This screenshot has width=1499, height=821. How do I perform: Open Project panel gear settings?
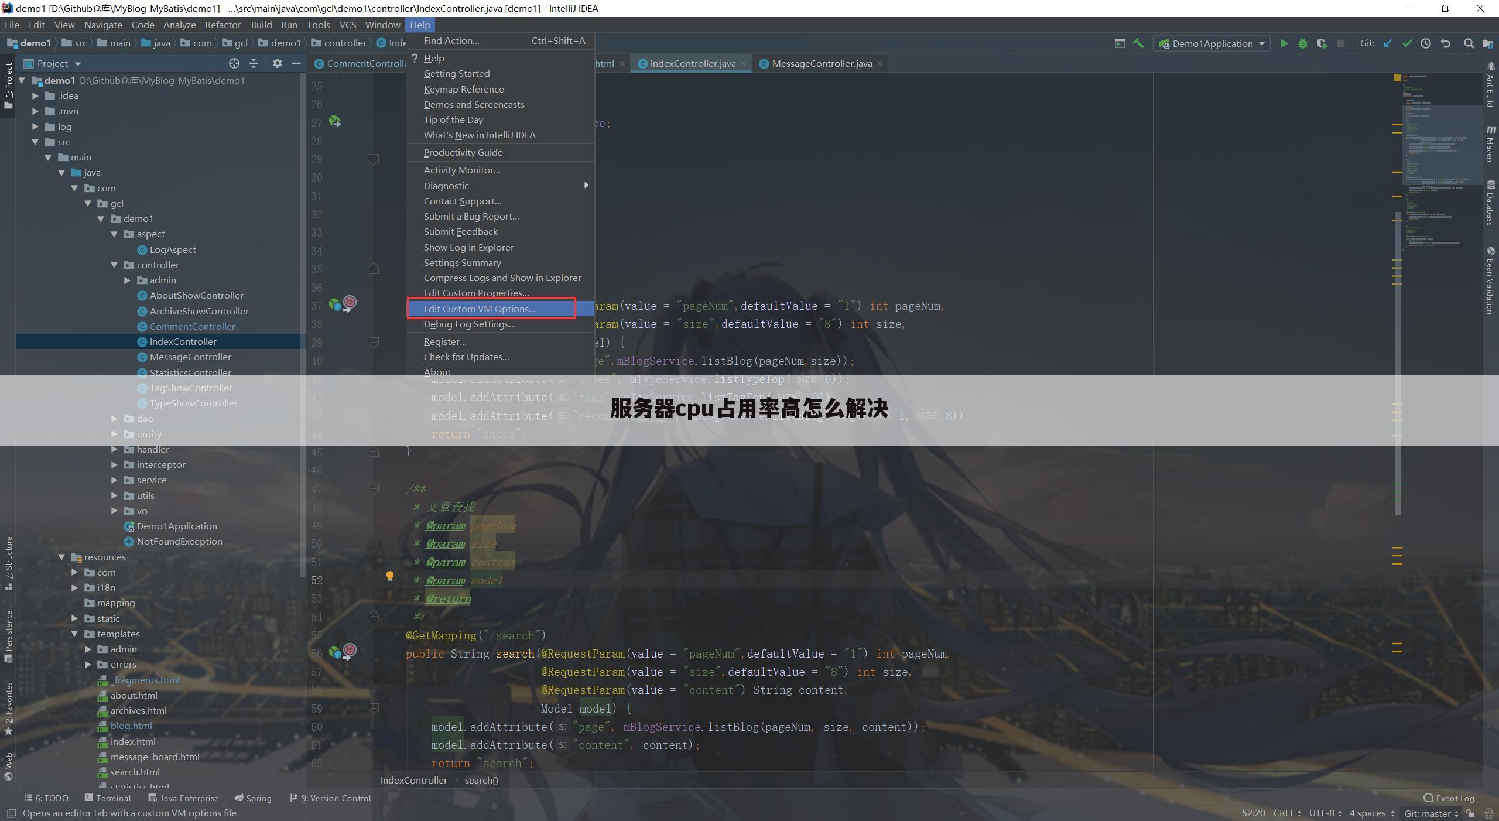[277, 63]
